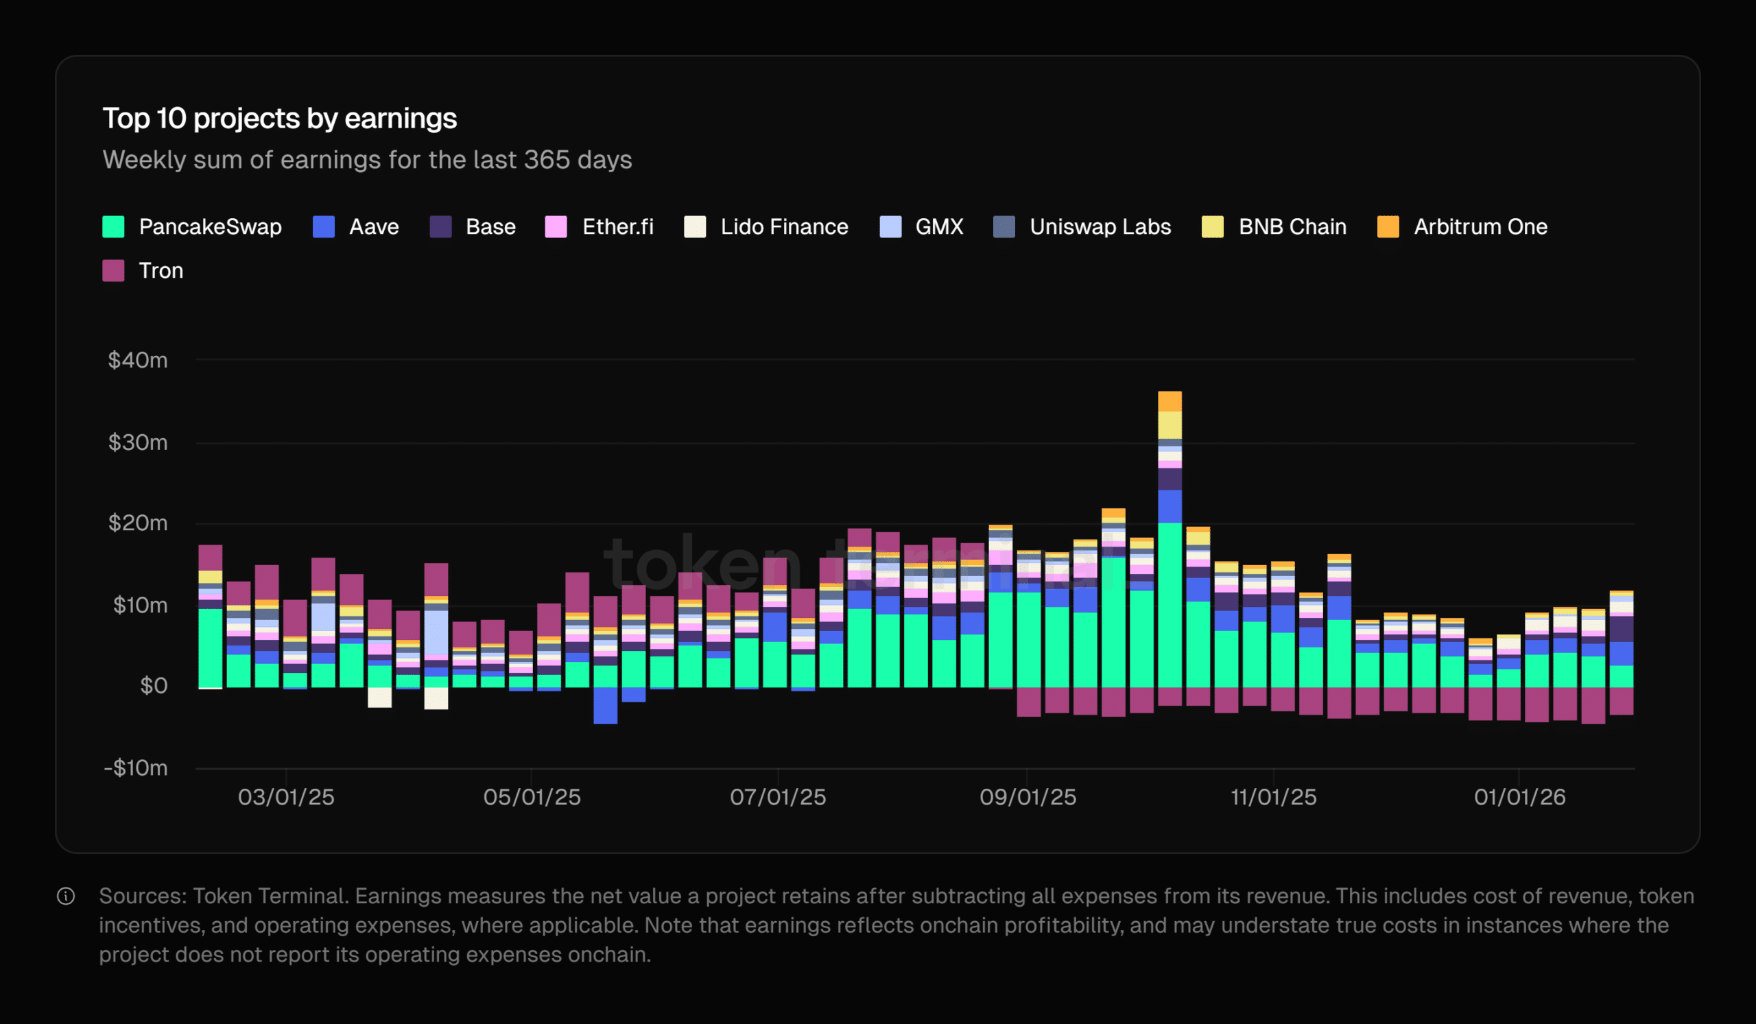The width and height of the screenshot is (1756, 1024).
Task: Click the tallest bar's yellow BNB Chain segment
Action: point(1170,426)
